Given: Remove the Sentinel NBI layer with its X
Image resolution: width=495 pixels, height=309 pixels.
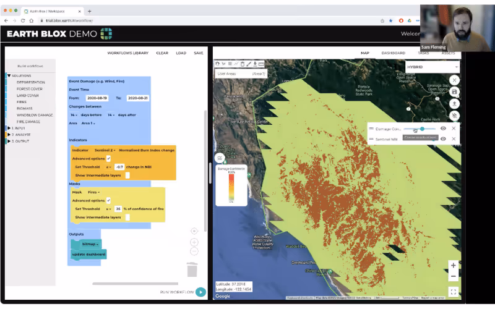Looking at the screenshot, I should (x=454, y=138).
